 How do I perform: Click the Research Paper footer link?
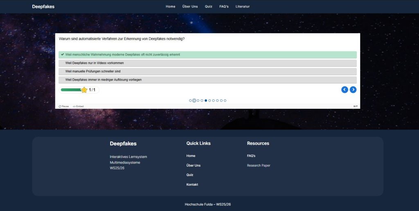click(259, 166)
